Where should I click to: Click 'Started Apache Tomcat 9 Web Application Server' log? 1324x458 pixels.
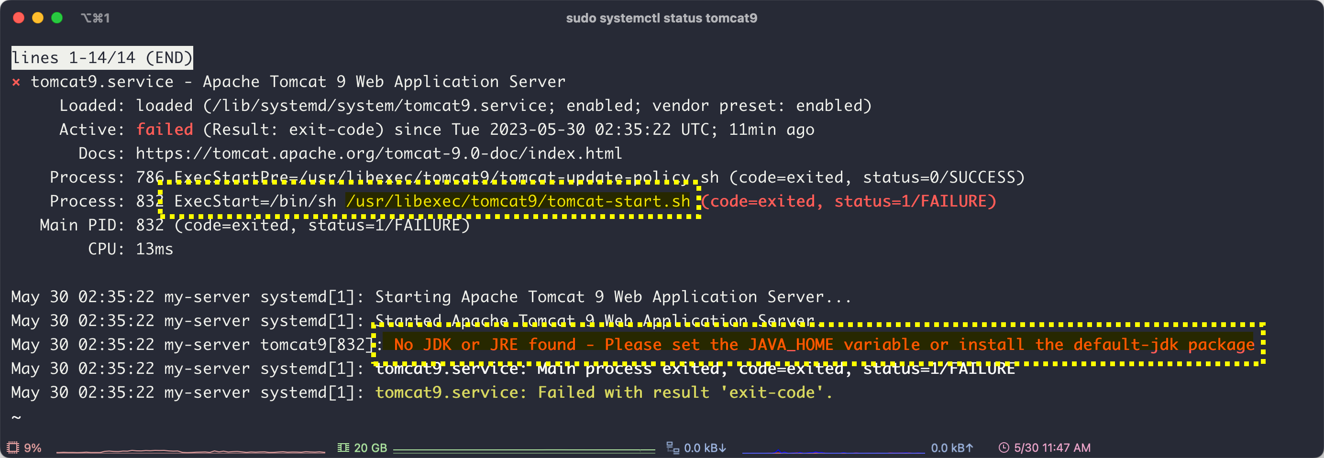pos(595,320)
